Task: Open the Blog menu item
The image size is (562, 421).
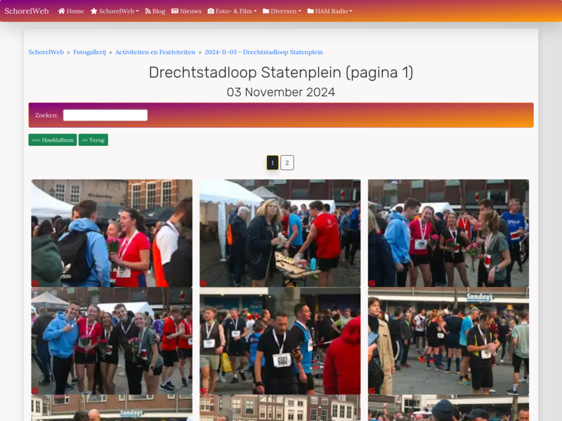Action: [x=159, y=11]
